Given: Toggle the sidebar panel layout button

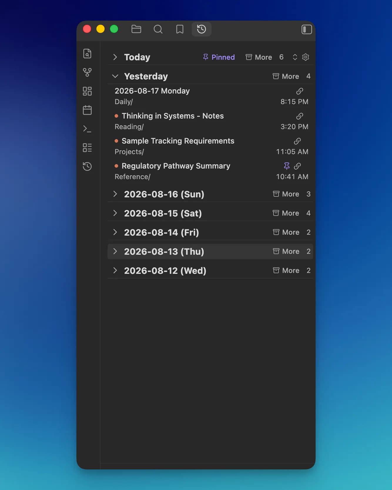Looking at the screenshot, I should click(x=306, y=29).
